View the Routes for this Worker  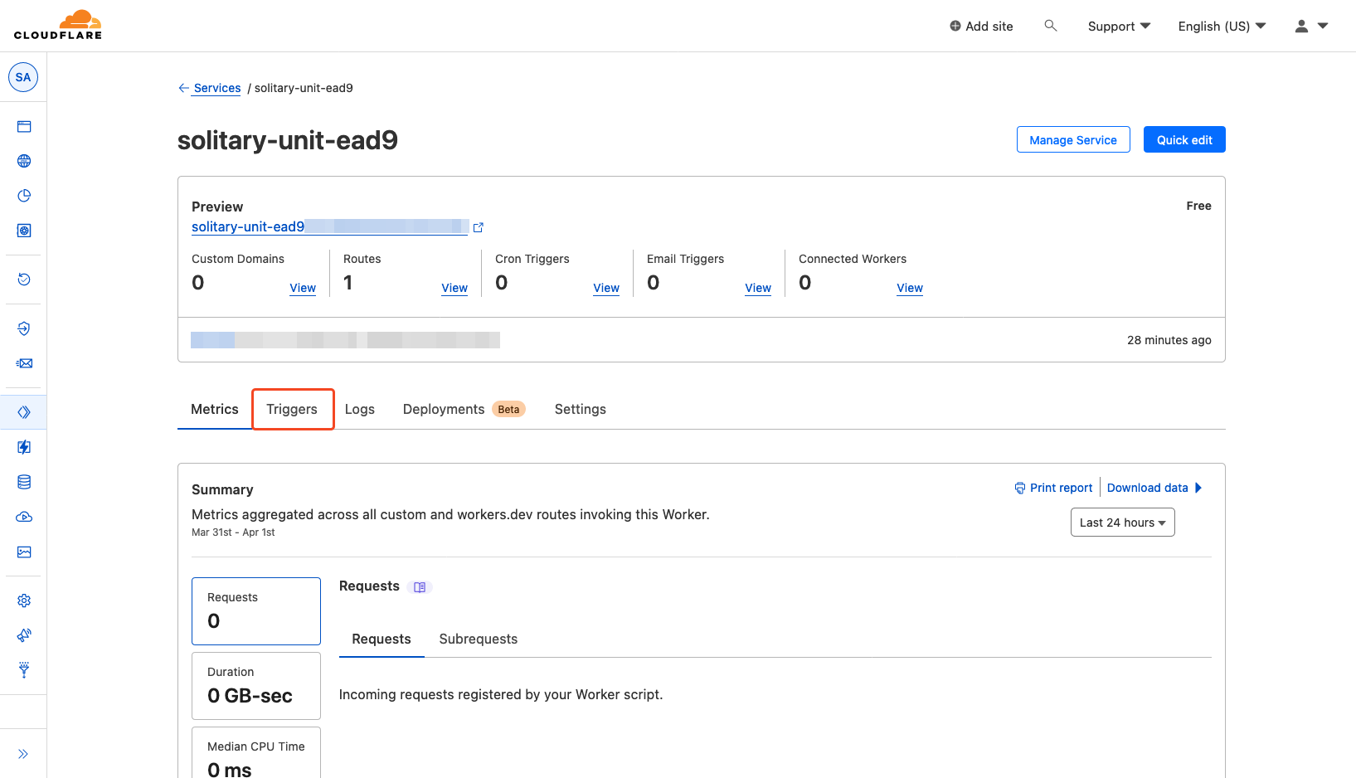click(454, 288)
